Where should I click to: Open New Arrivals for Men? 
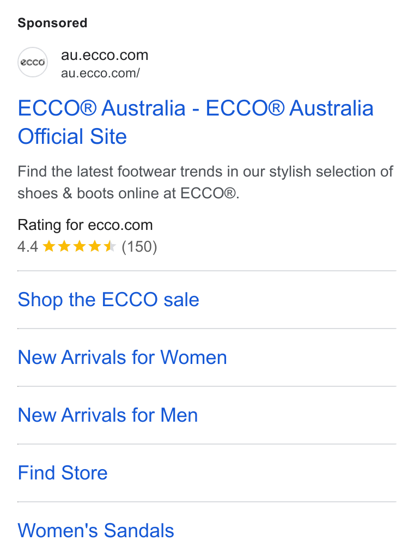tap(108, 415)
